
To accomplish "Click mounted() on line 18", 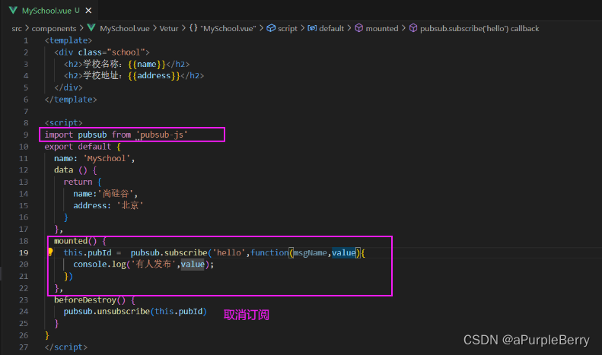I will [75, 241].
